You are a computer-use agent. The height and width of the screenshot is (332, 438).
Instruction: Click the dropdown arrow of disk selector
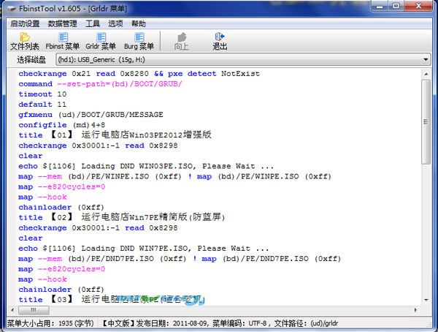point(426,59)
